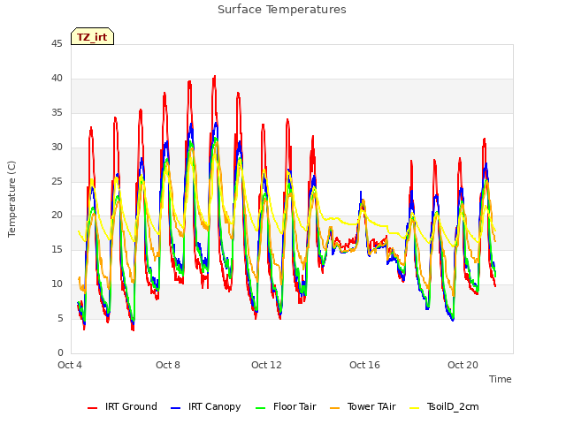
Task: Click the orange Tower TAir legend swatch
Action: click(x=334, y=408)
